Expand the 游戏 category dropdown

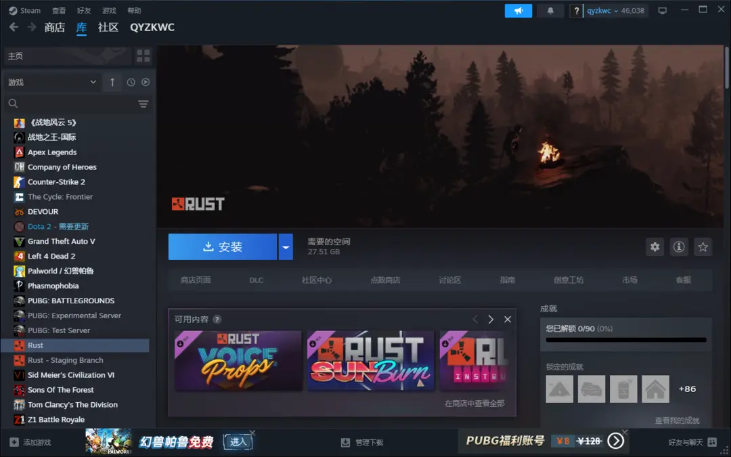[x=52, y=82]
